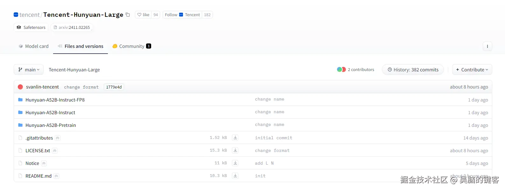Click the file icon of .gitattributes

tap(20, 138)
